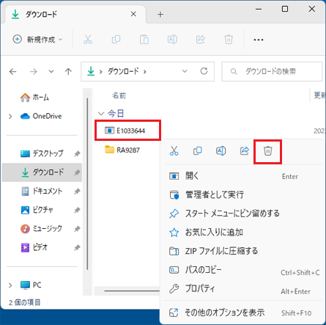The image size is (326, 325).
Task: Click the pin icon beside ミュージック
Action: click(x=77, y=229)
